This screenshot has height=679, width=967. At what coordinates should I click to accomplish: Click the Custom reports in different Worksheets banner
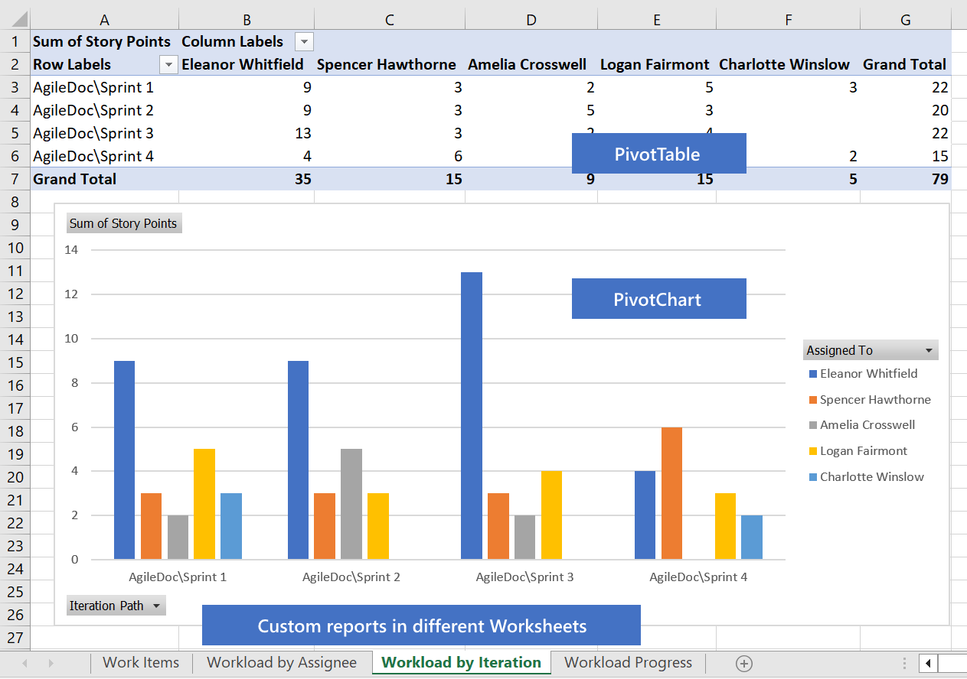421,625
